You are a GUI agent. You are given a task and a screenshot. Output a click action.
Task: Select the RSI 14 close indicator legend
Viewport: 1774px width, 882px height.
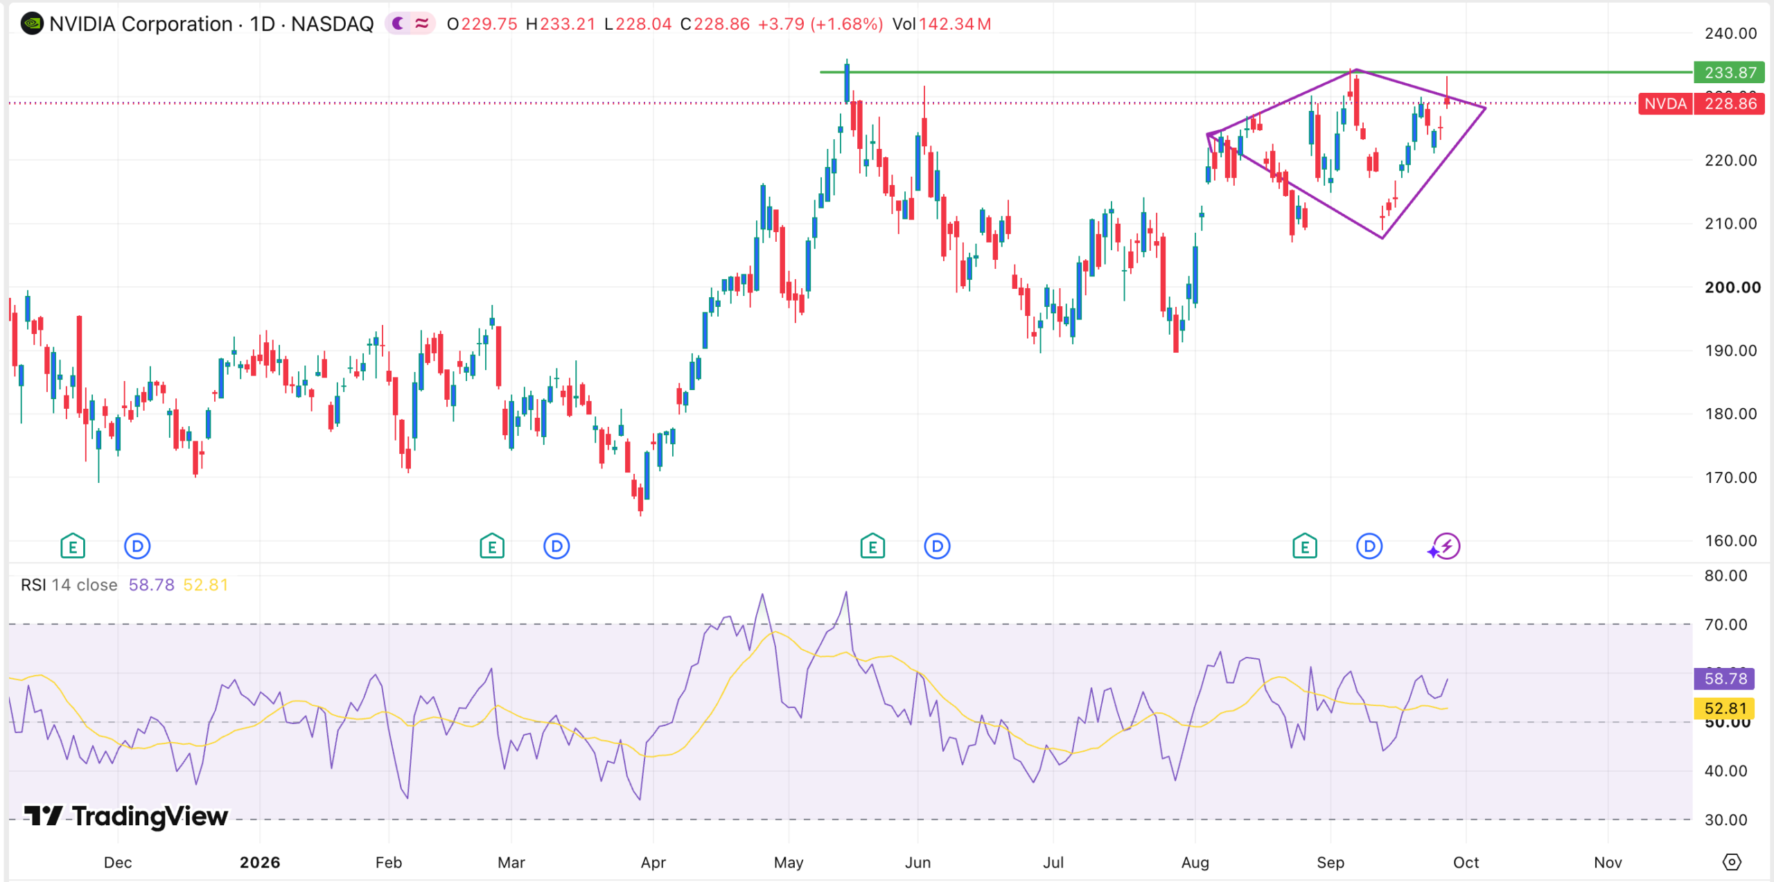pos(69,585)
